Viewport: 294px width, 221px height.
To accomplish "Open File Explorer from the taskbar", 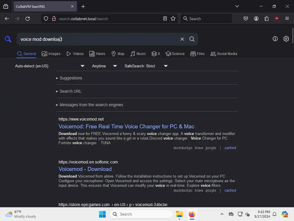I will 179,214.
